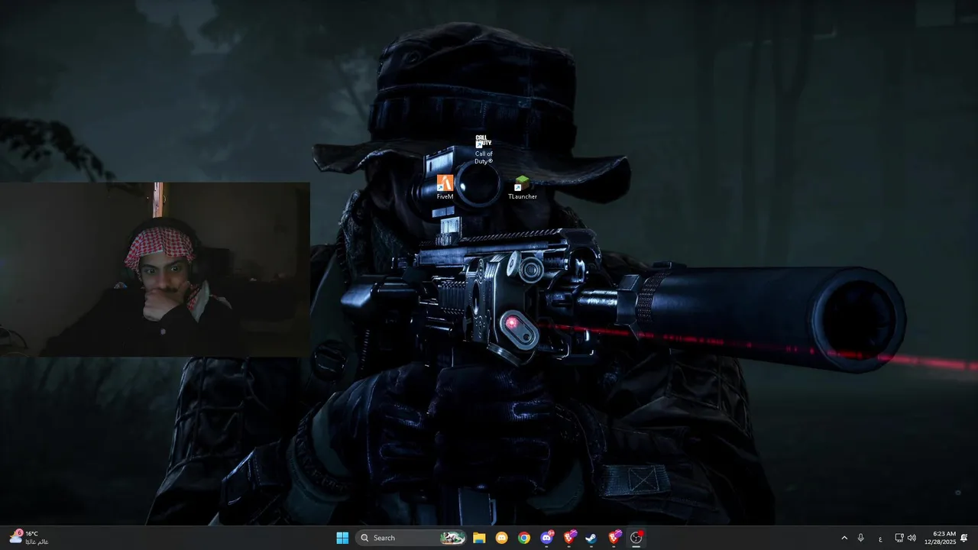Open the clock showing 6:23 AM
The image size is (978, 550).
tap(940, 538)
